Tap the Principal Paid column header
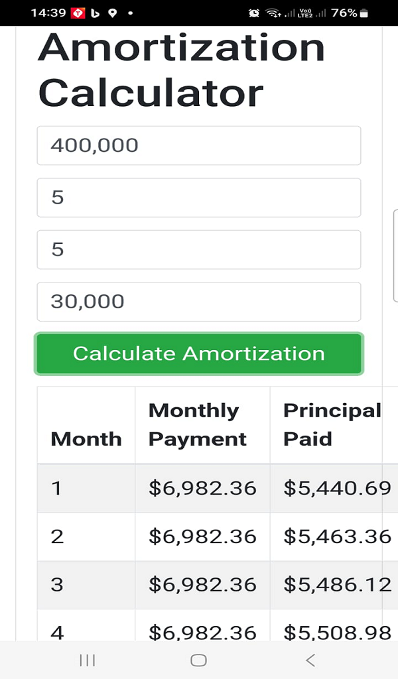 tap(331, 424)
